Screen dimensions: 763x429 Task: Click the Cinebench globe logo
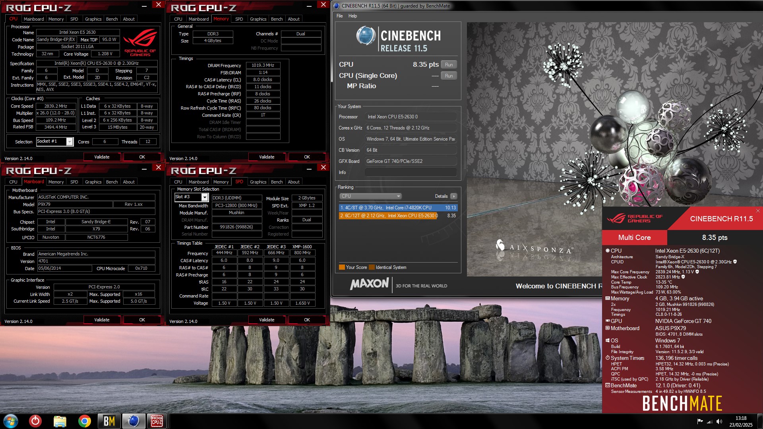coord(366,36)
